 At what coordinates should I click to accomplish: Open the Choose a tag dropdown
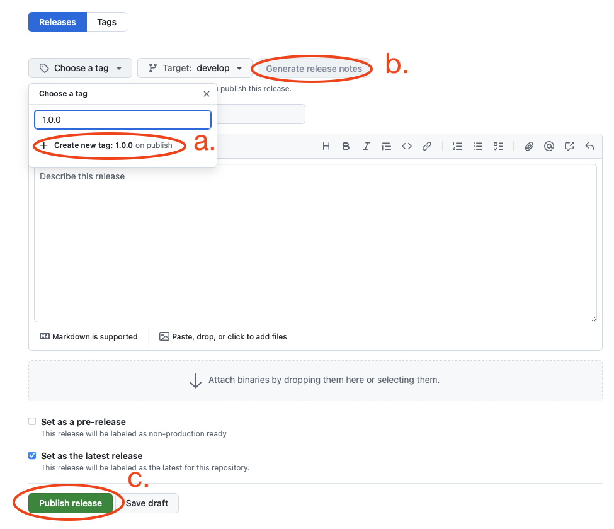tap(80, 68)
